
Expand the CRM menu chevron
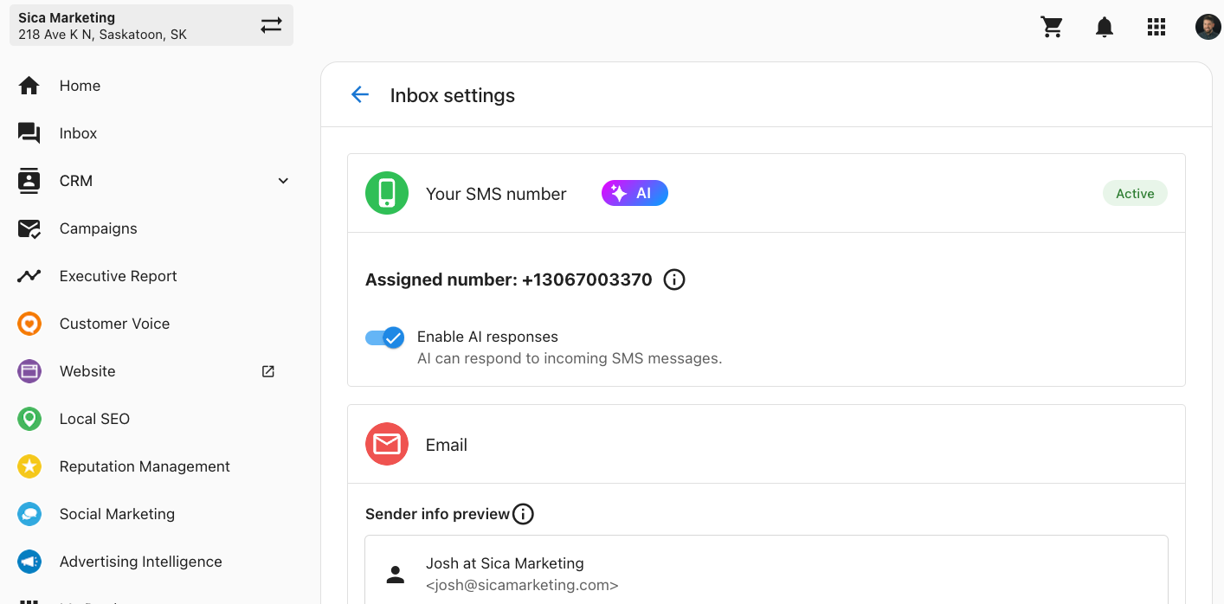tap(283, 181)
